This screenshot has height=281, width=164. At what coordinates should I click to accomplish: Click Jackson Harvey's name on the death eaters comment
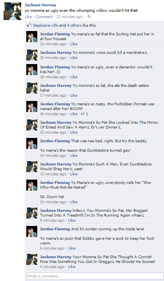[x=56, y=86]
